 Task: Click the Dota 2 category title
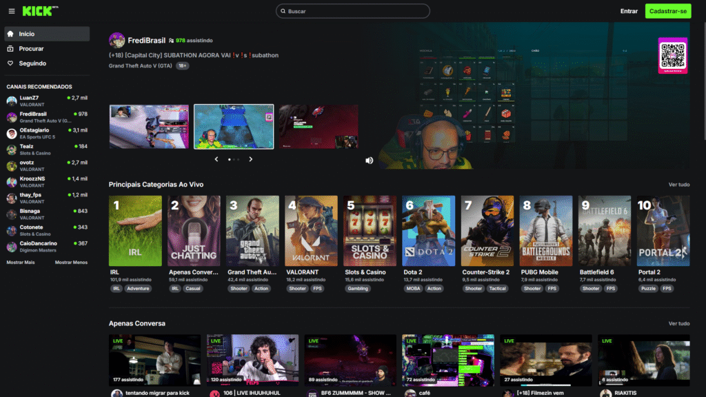(x=413, y=272)
